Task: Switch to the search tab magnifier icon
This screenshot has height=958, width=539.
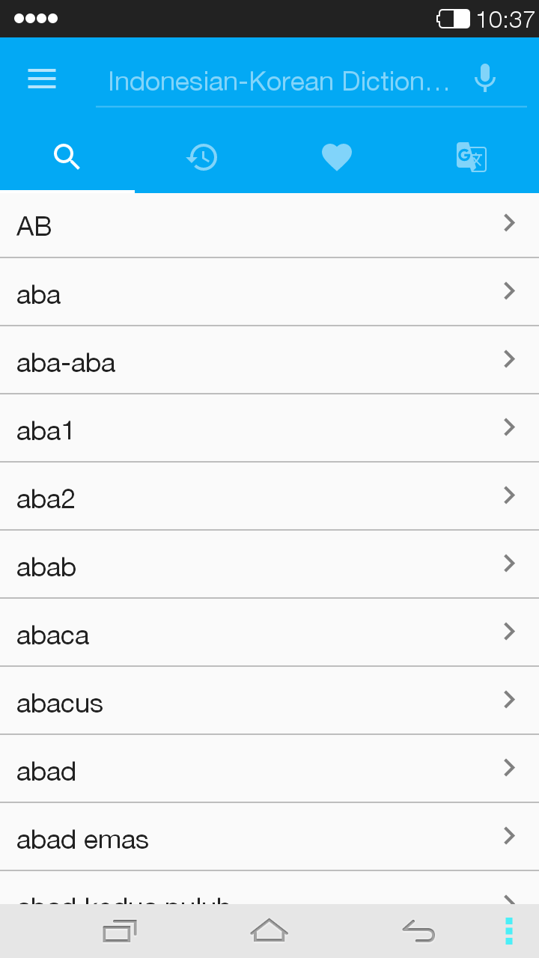Action: (67, 157)
